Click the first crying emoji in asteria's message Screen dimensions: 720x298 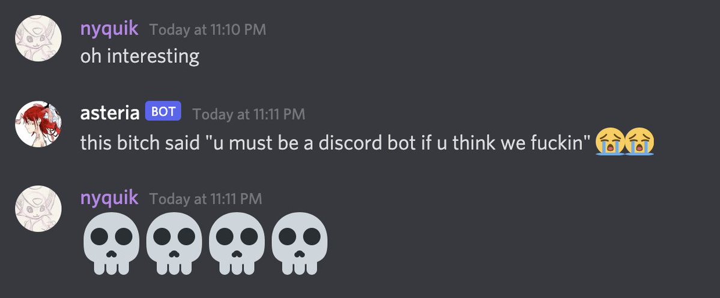point(610,142)
